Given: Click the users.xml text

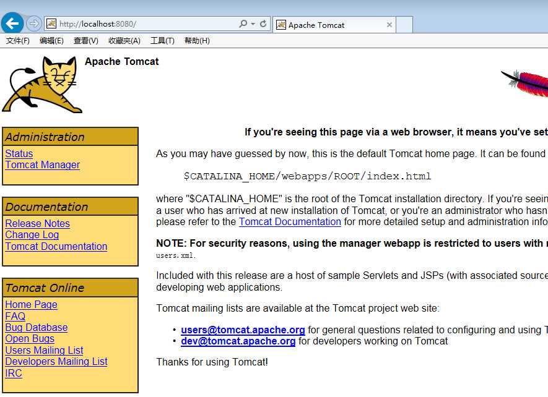Looking at the screenshot, I should [x=175, y=255].
